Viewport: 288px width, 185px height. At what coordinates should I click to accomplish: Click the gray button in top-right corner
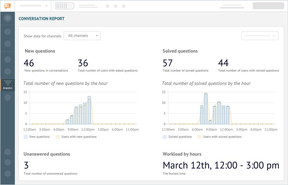coord(268,6)
